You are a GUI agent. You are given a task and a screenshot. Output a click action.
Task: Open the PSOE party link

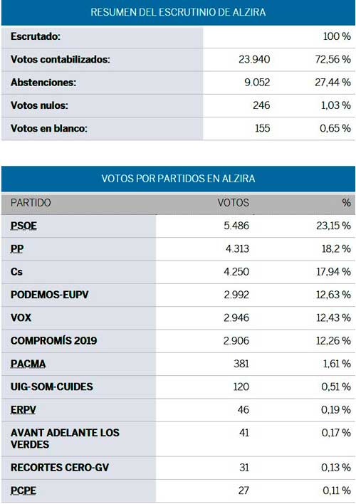pos(23,226)
